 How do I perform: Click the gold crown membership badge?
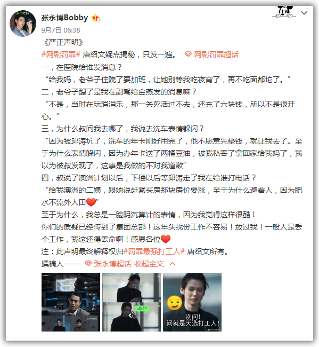click(x=96, y=18)
